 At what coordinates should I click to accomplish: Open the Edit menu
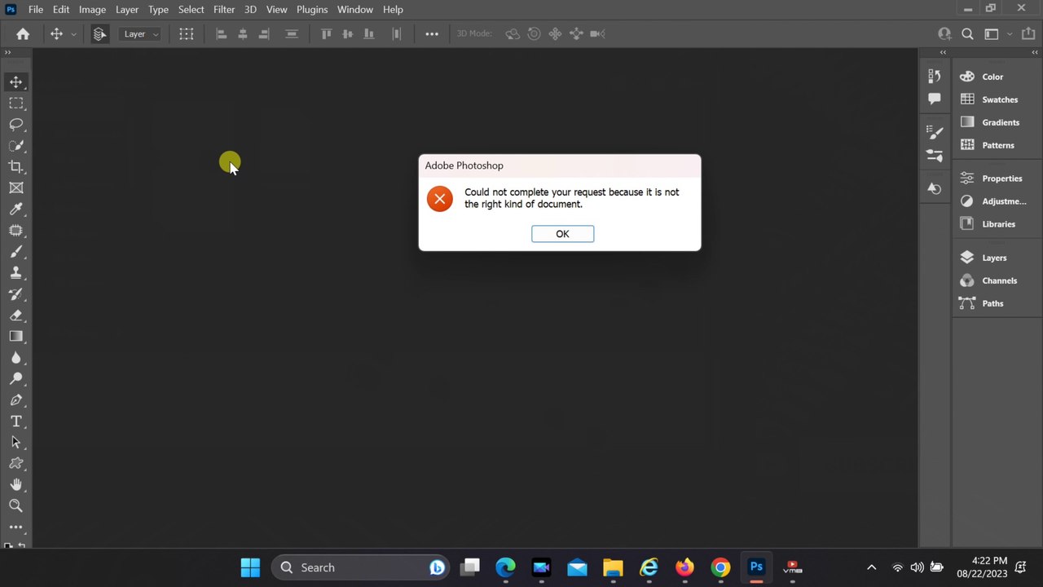[x=61, y=9]
